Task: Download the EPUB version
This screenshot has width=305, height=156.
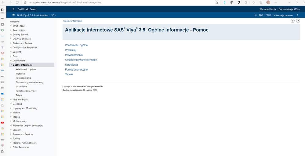Action: 268,15
